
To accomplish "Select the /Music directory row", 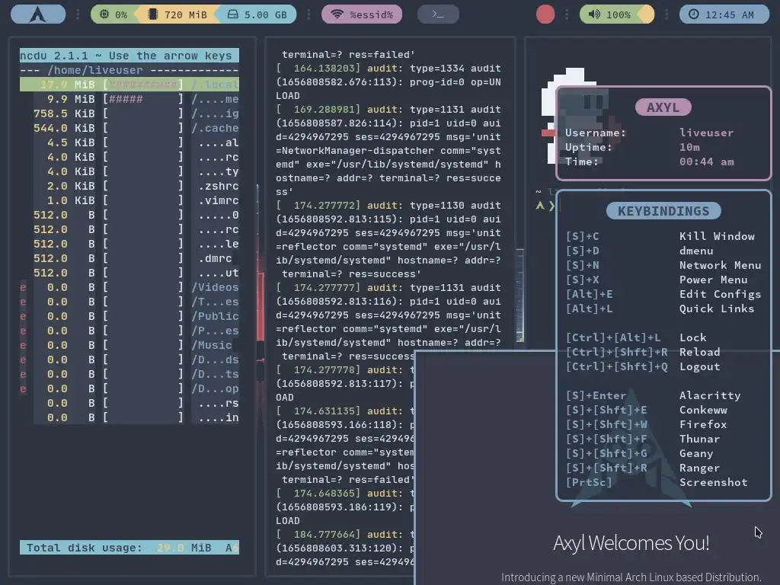I will coord(129,345).
